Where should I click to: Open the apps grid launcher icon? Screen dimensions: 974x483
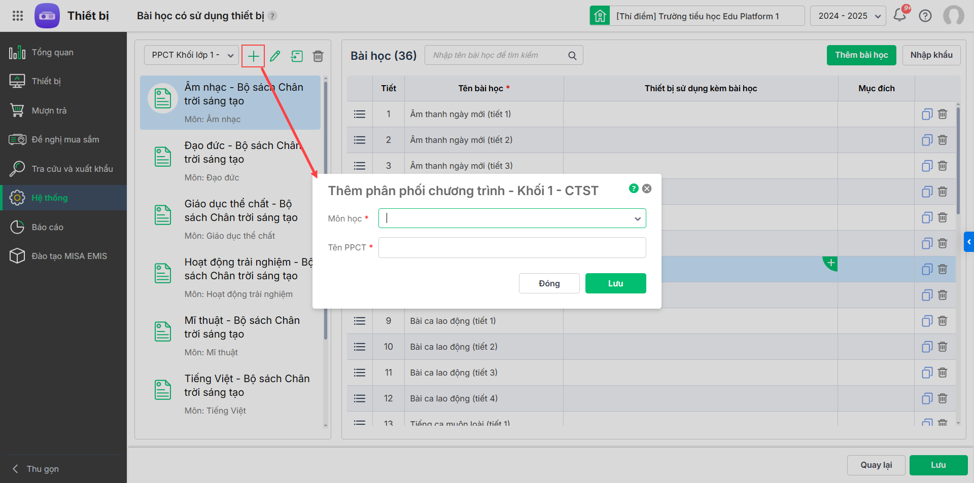pos(18,16)
